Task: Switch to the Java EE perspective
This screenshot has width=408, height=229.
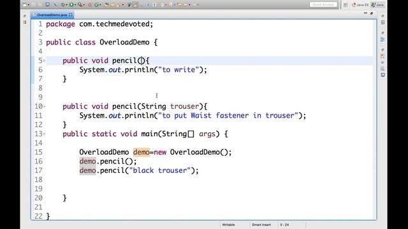Action: [x=360, y=5]
